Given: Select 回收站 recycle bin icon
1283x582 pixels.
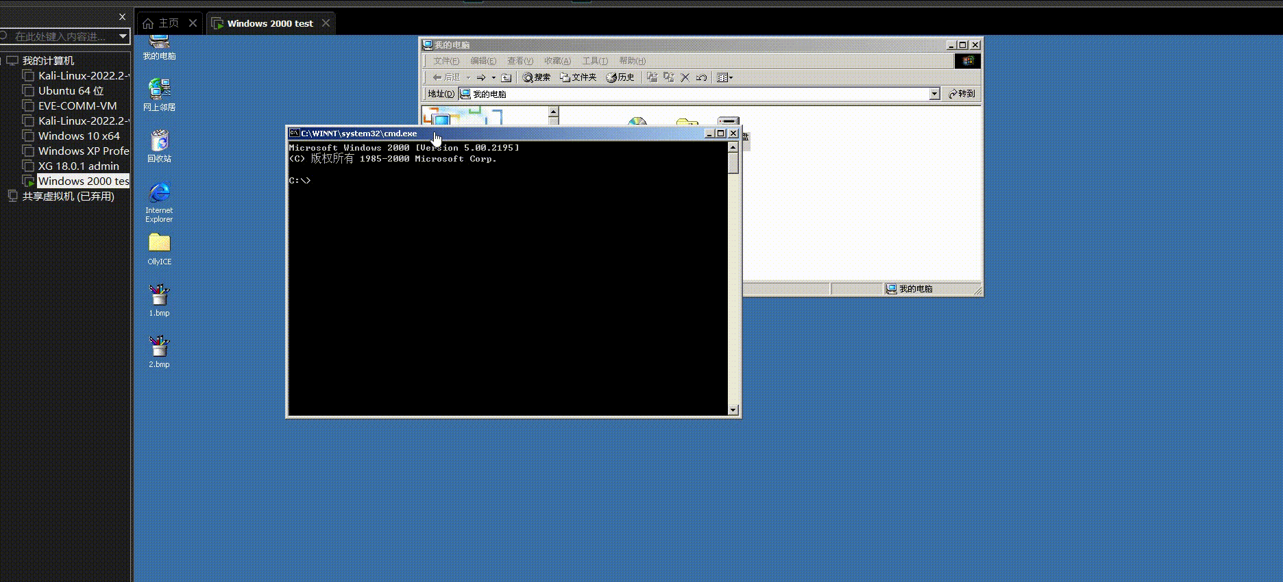Looking at the screenshot, I should point(159,146).
